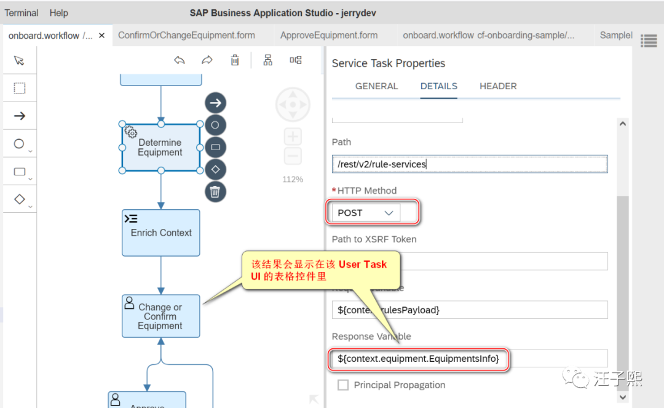This screenshot has height=408, width=664.
Task: Delete Determine Equipment via context pad trash
Action: 215,192
